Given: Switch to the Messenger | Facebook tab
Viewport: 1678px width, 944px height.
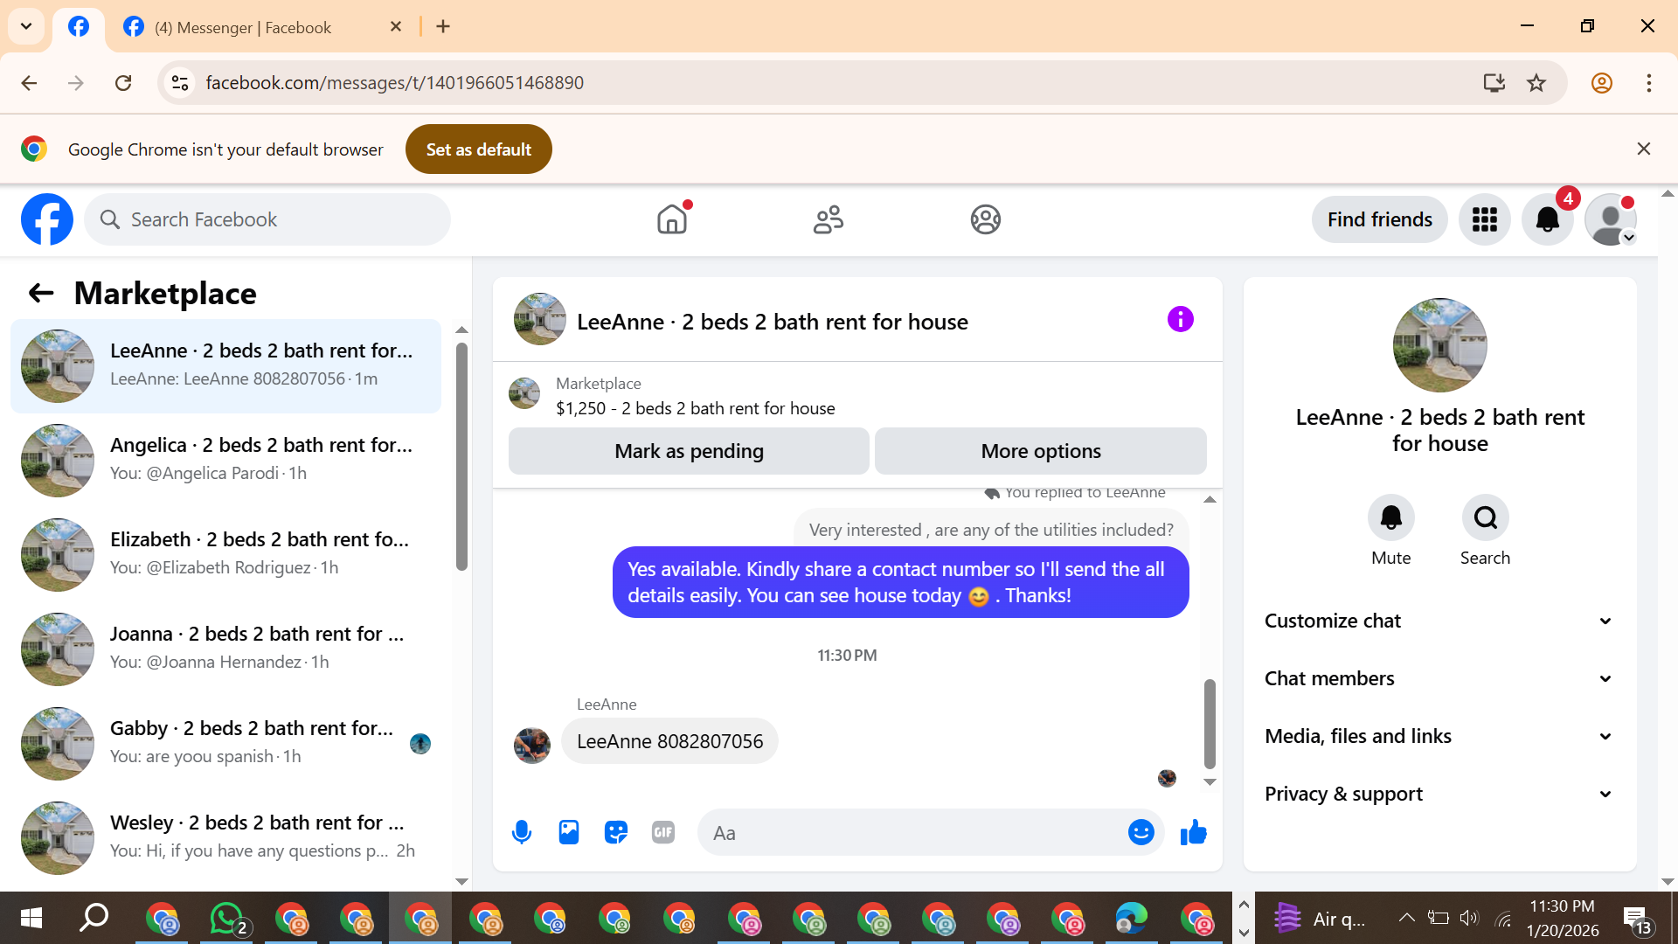Looking at the screenshot, I should click(x=260, y=27).
